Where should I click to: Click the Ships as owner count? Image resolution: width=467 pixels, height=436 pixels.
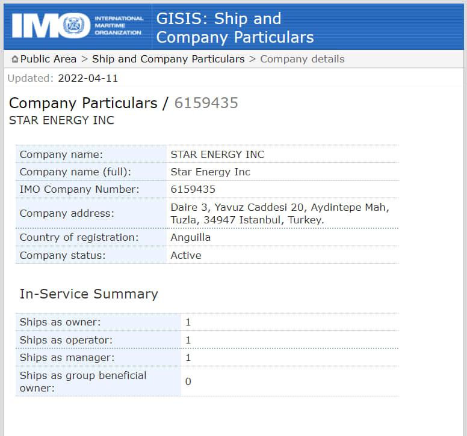pos(188,322)
